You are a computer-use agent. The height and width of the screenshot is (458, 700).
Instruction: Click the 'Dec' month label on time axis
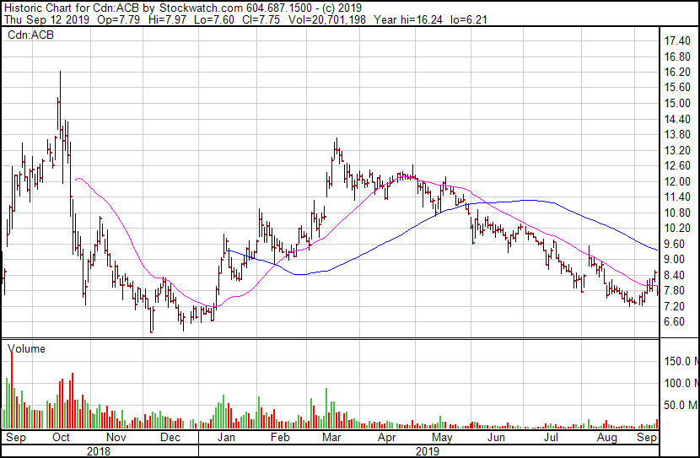tap(170, 438)
